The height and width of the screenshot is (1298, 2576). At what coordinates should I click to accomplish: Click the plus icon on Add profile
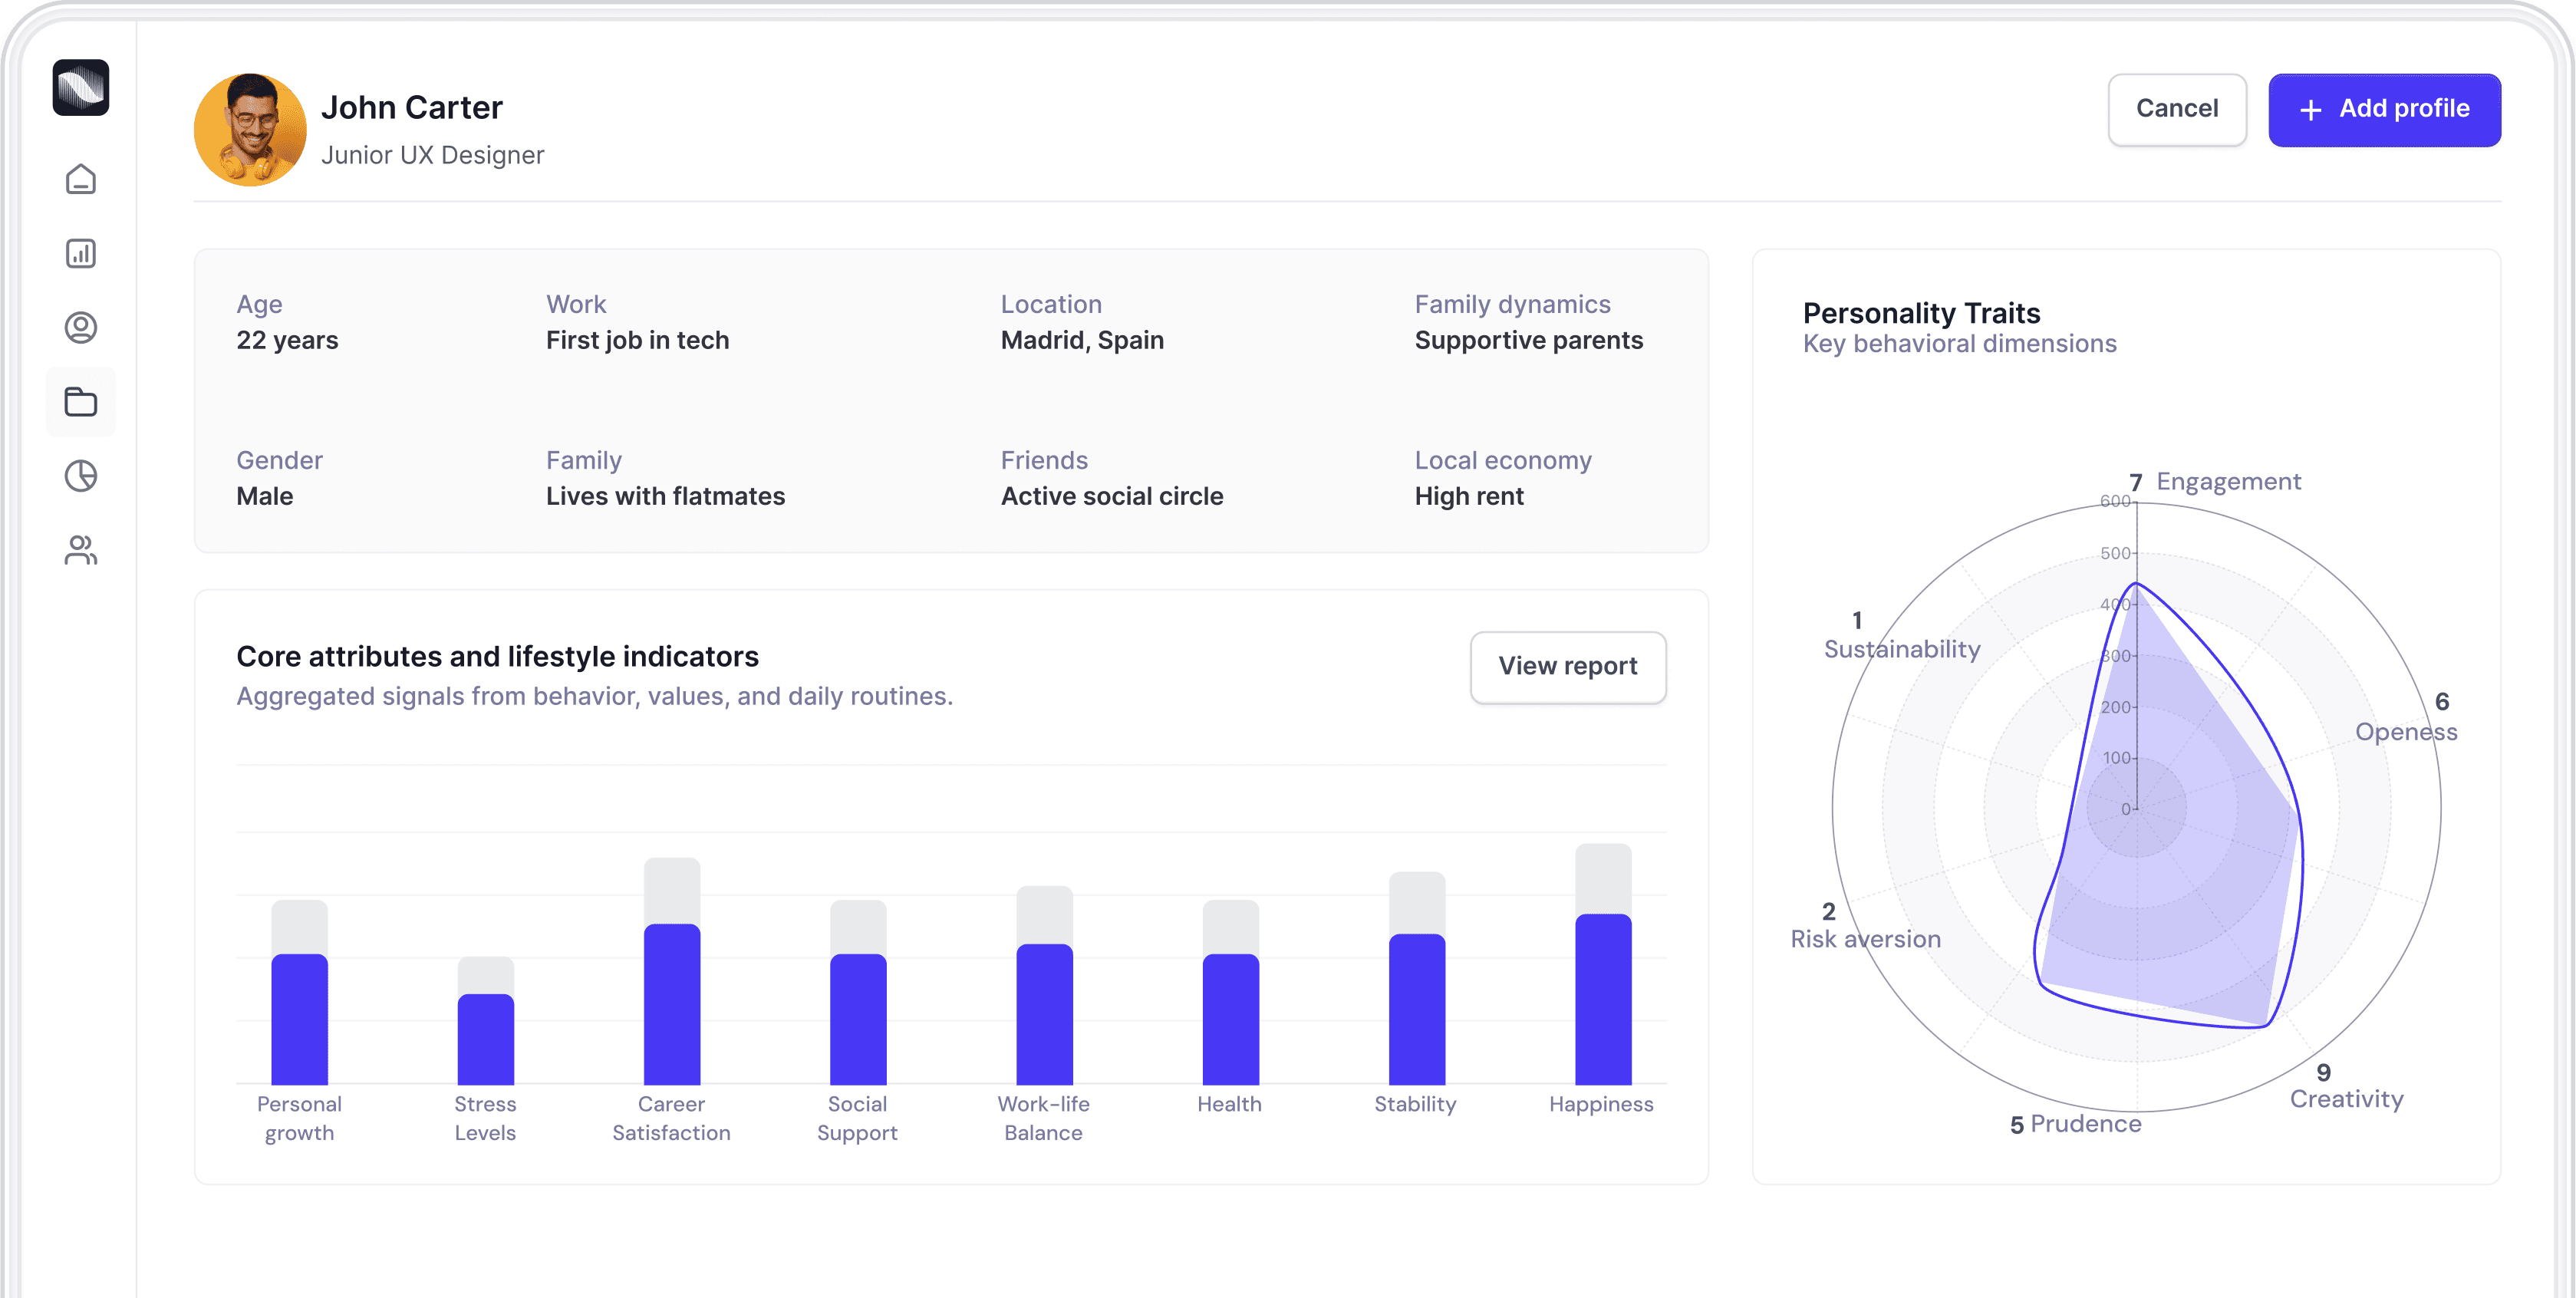[2310, 110]
